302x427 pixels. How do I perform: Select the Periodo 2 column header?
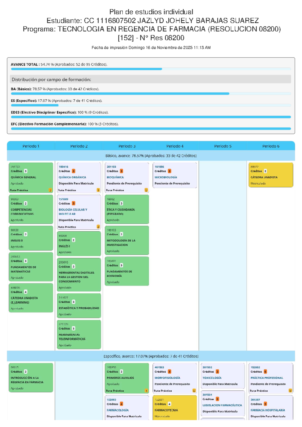(79, 146)
